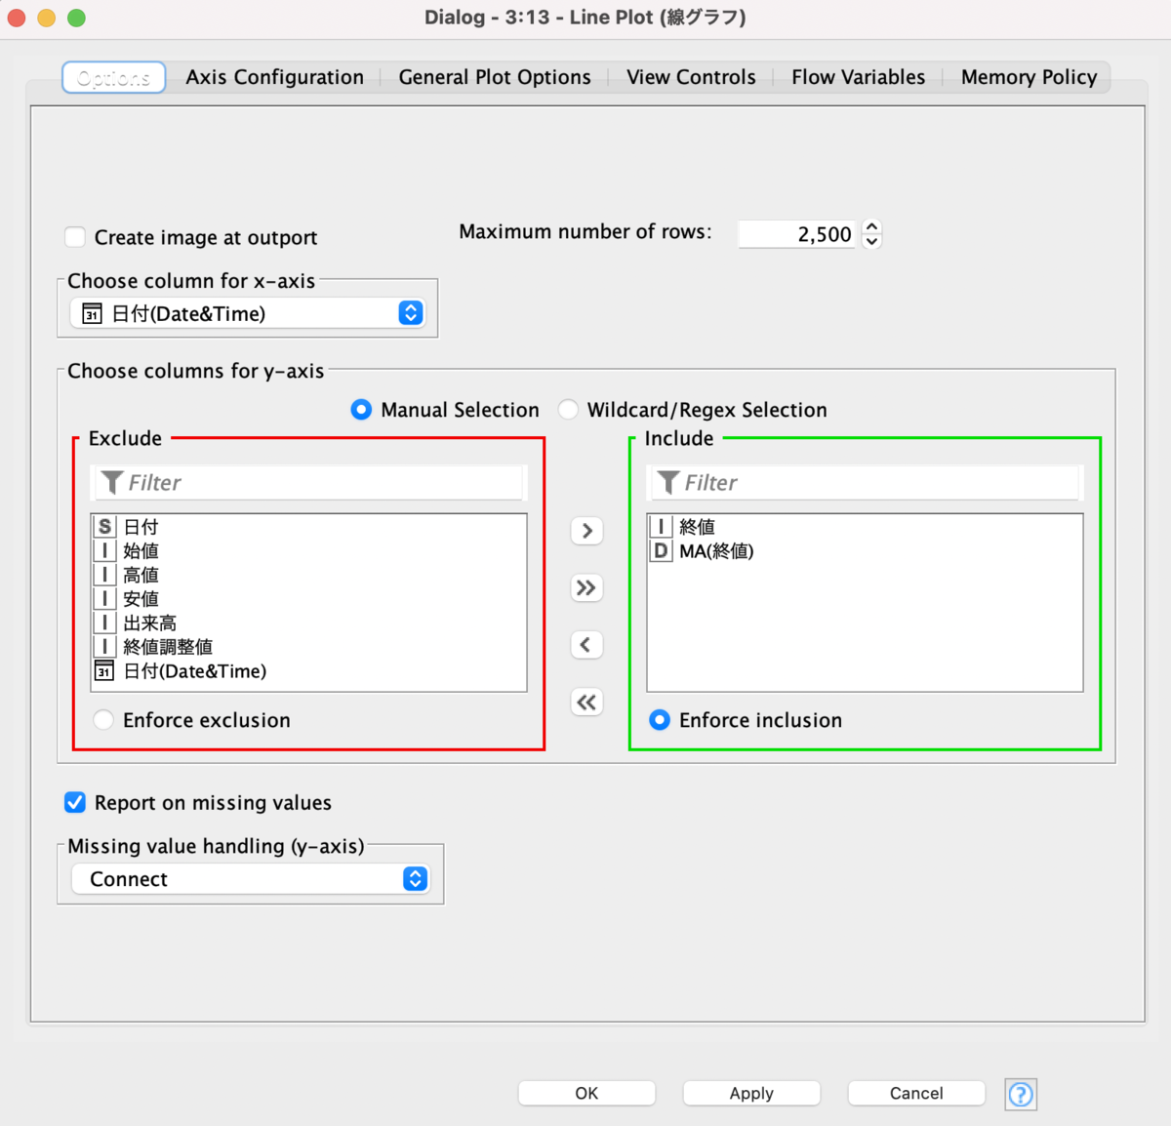Select 日付 row in Exclude list
This screenshot has width=1171, height=1126.
point(308,527)
